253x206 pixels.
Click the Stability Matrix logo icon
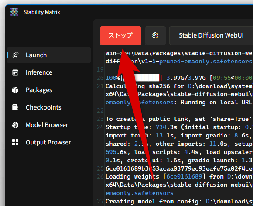click(14, 12)
